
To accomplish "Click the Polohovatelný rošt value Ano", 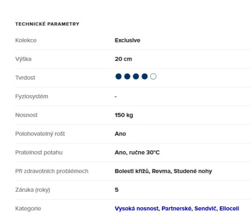I will pyautogui.click(x=120, y=134).
